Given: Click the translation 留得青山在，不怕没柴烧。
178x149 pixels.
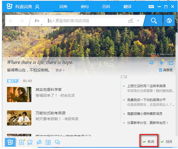Looking at the screenshot, I should (28, 70).
